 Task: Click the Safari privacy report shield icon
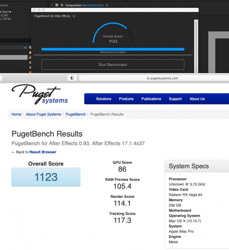tap(72, 78)
